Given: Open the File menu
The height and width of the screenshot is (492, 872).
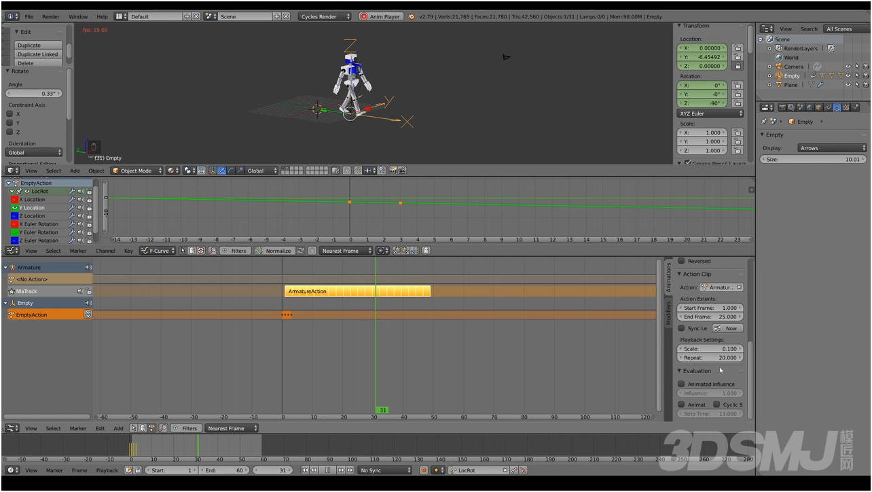Looking at the screenshot, I should click(x=29, y=16).
